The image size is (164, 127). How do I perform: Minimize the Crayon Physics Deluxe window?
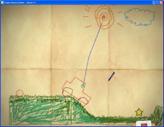coord(154,3)
